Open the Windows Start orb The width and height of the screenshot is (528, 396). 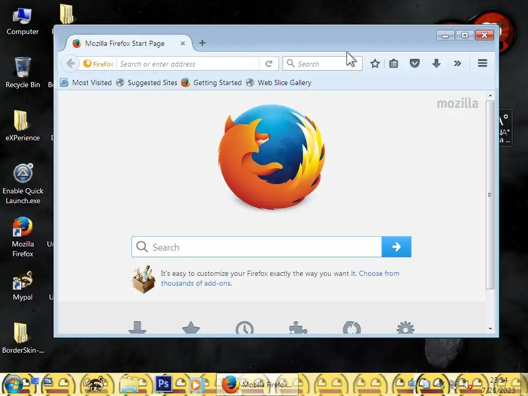13,384
